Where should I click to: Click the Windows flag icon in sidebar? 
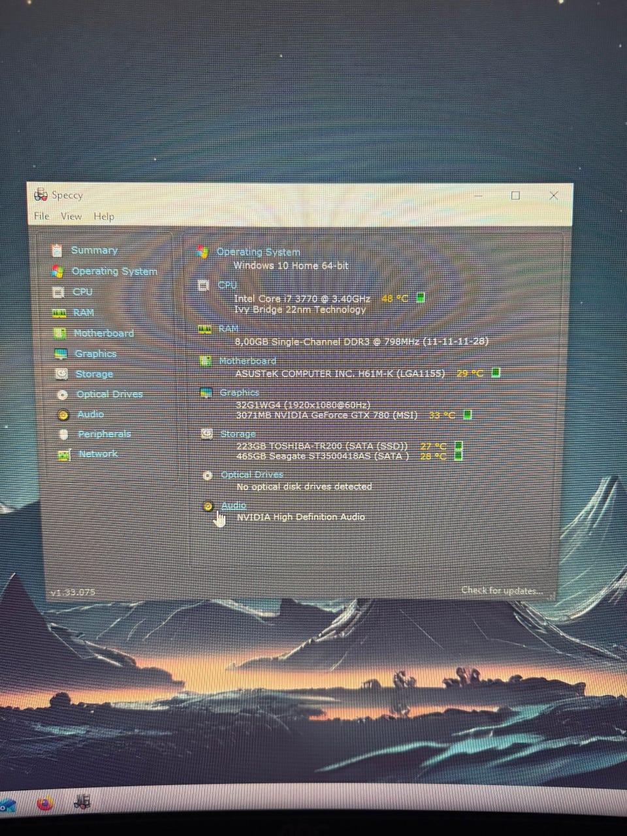[x=58, y=272]
